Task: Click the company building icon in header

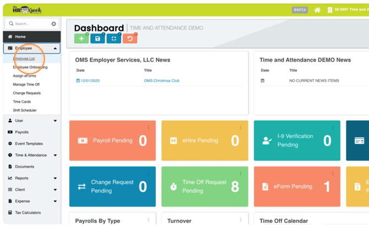Action: [330, 10]
